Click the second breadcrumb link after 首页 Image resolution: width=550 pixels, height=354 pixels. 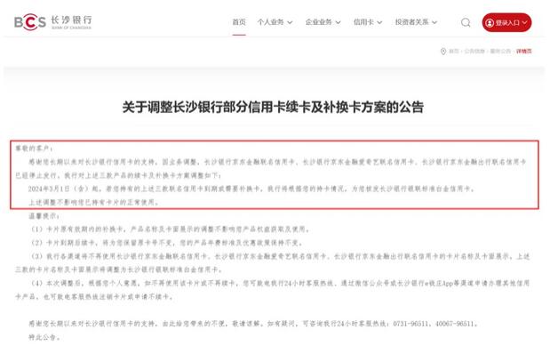coord(474,52)
